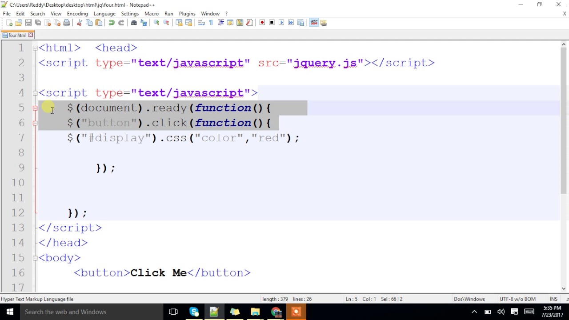
Task: Create a new file with the New icon
Action: pos(9,23)
